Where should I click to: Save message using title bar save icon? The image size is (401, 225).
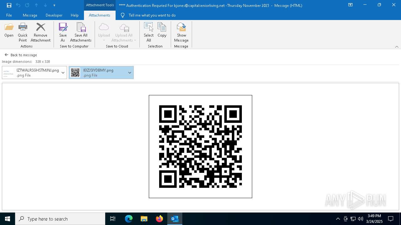pyautogui.click(x=9, y=5)
